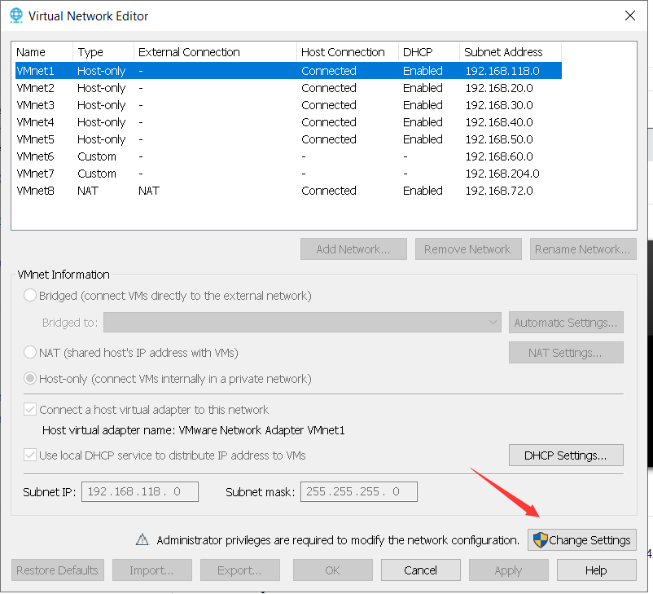
Task: Click the Help button
Action: pos(596,570)
